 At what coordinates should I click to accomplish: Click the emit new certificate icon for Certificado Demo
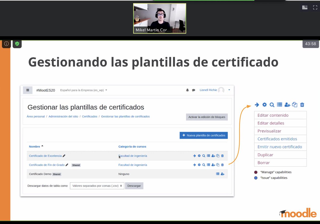222,174
